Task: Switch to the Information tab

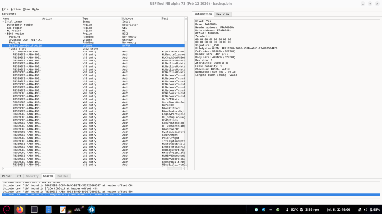Action: click(203, 14)
